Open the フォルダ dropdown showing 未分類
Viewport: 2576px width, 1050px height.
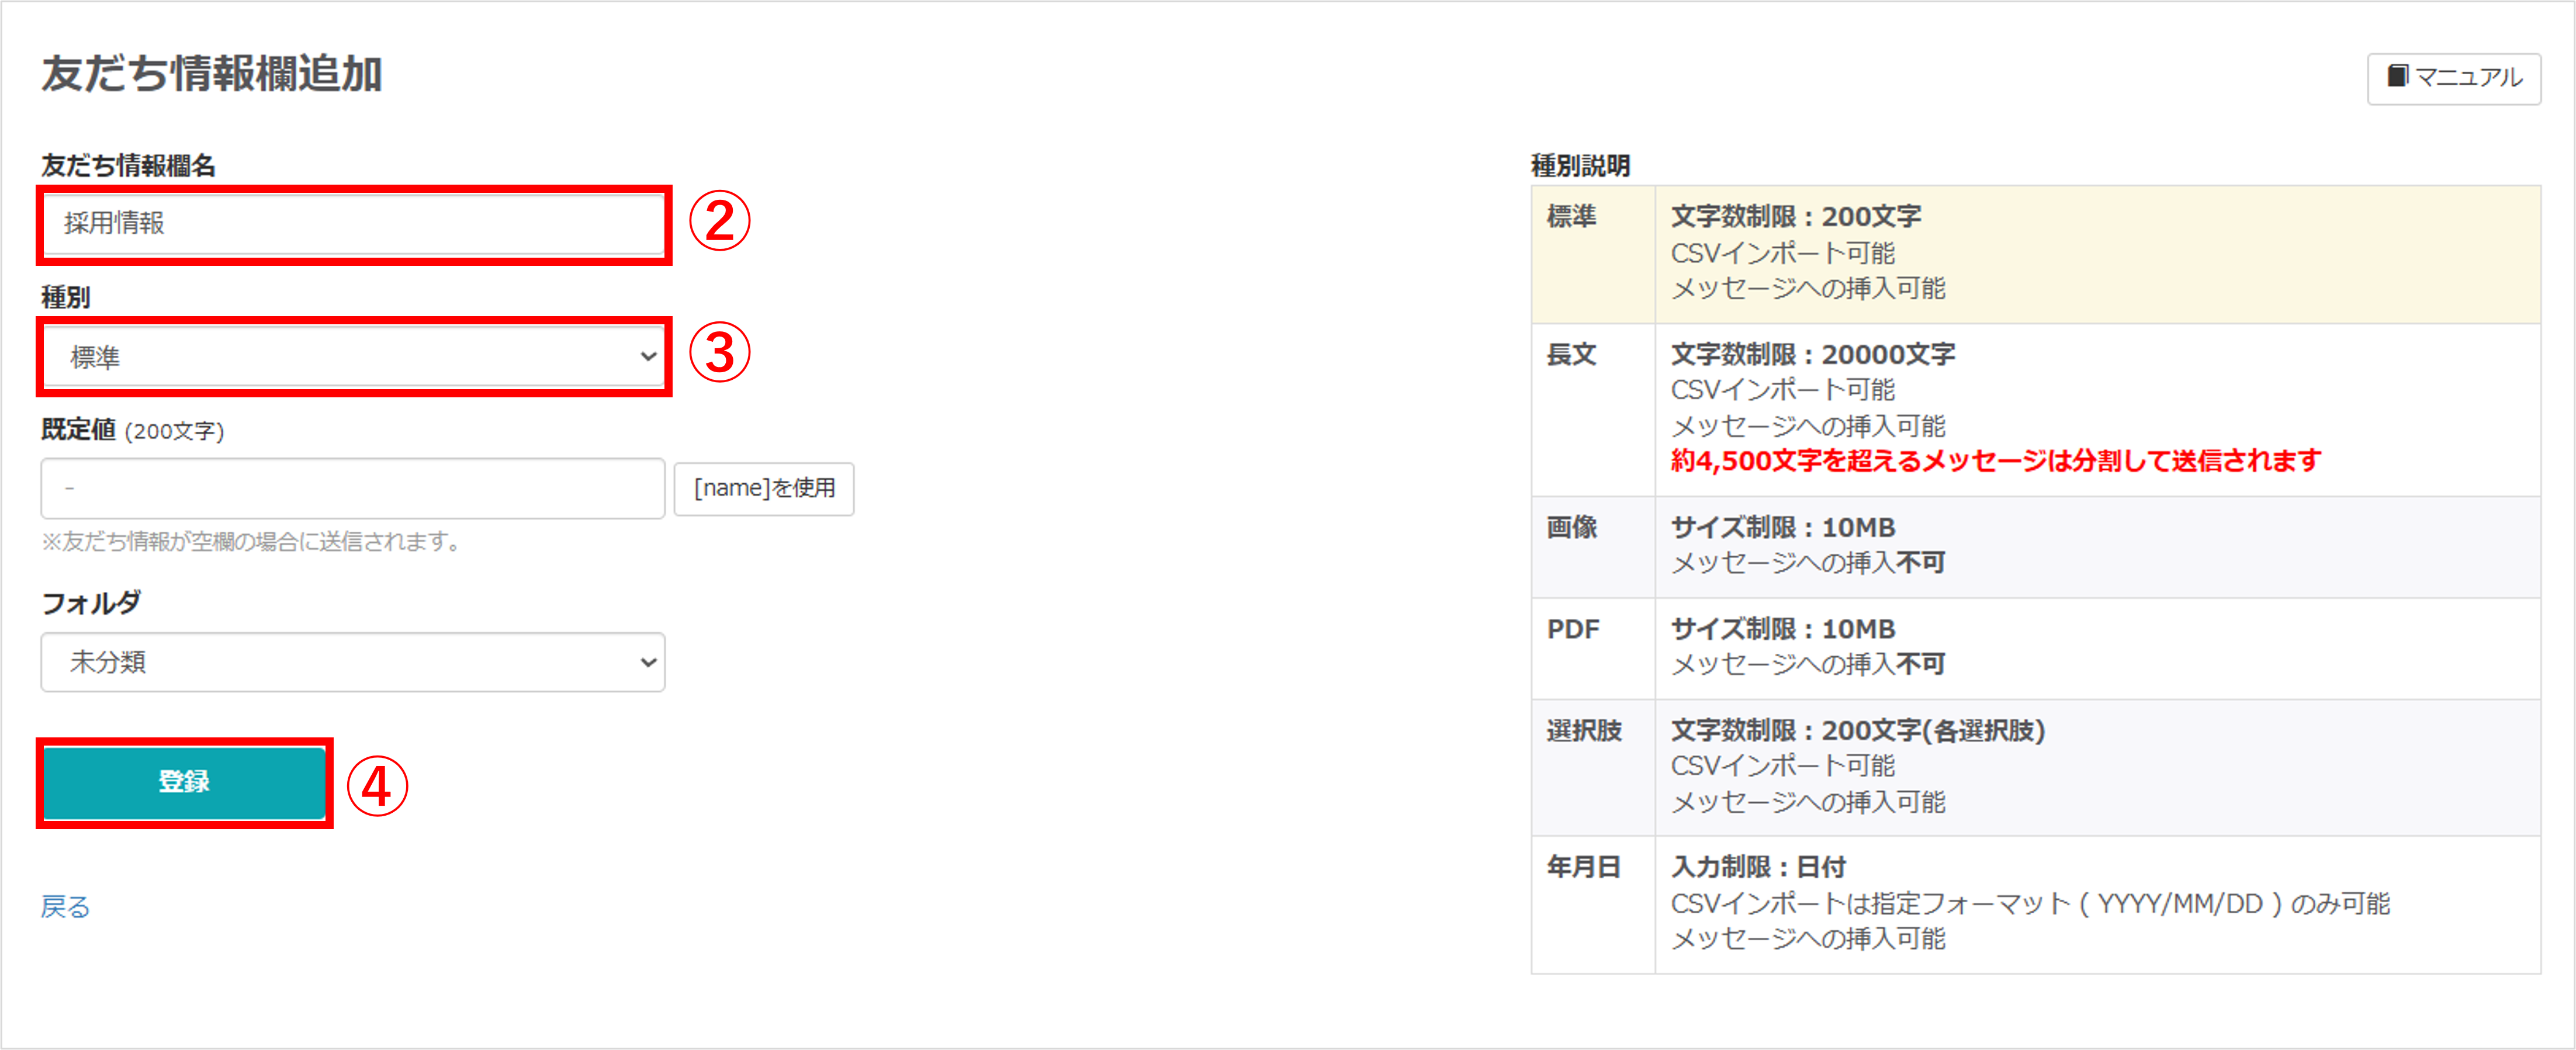click(353, 662)
